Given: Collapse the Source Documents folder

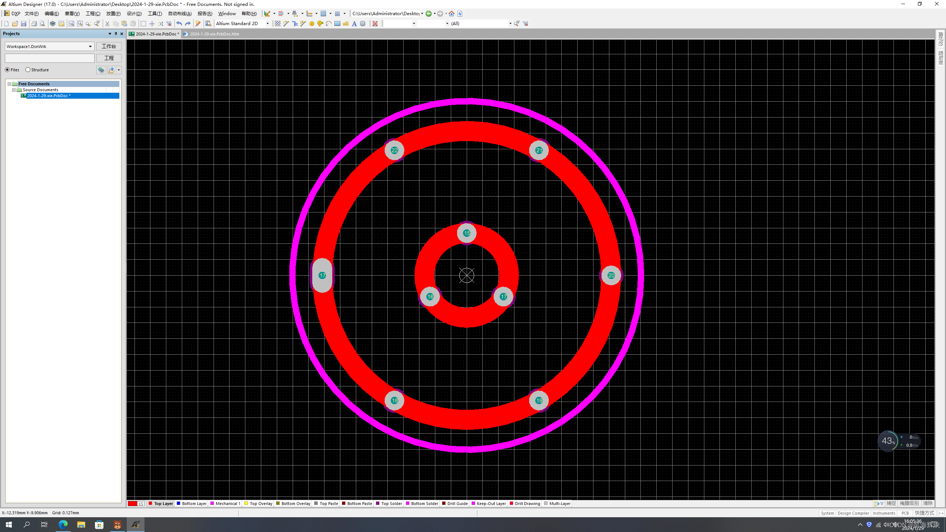Looking at the screenshot, I should (14, 90).
